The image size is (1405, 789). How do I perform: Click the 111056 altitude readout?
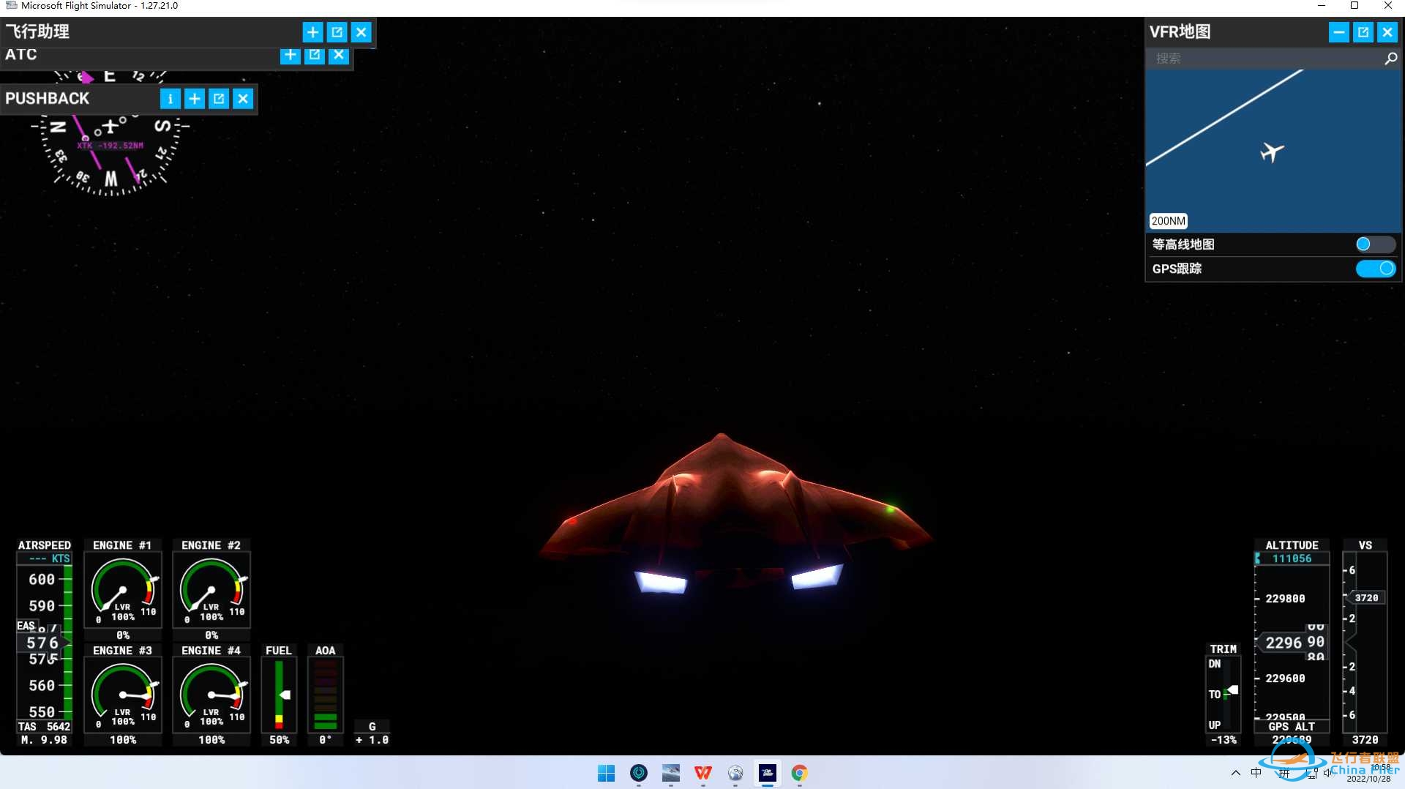(1292, 558)
